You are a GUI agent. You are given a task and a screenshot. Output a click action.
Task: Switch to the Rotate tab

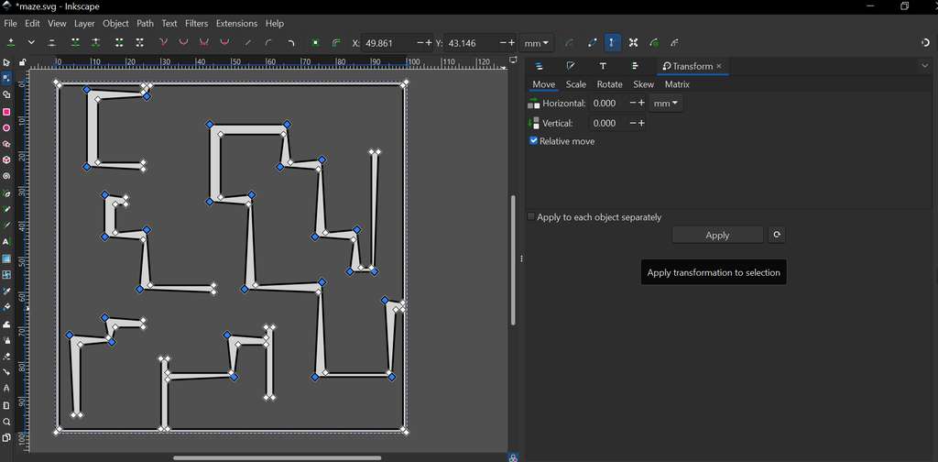[609, 84]
